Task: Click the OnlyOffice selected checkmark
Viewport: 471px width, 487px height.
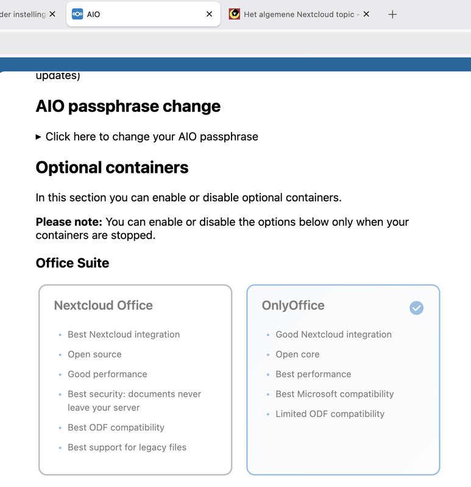Action: coord(416,308)
